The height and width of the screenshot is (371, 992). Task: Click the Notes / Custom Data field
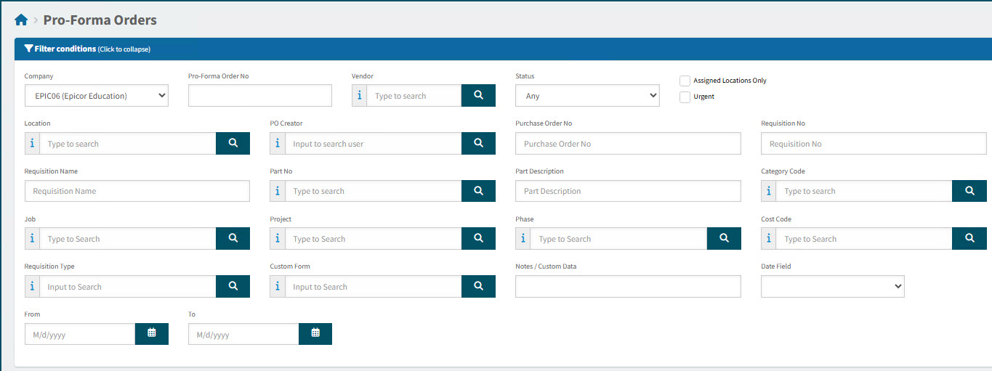(628, 287)
